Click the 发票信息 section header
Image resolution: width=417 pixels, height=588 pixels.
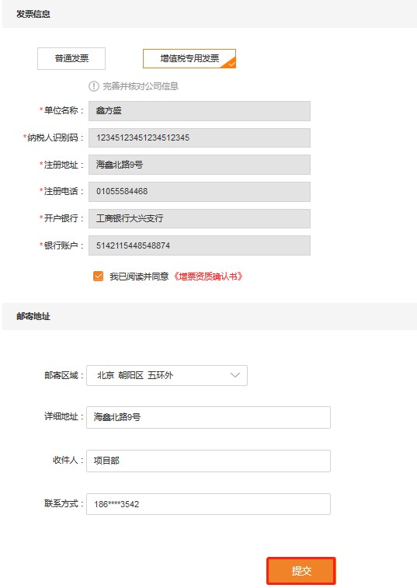point(33,14)
